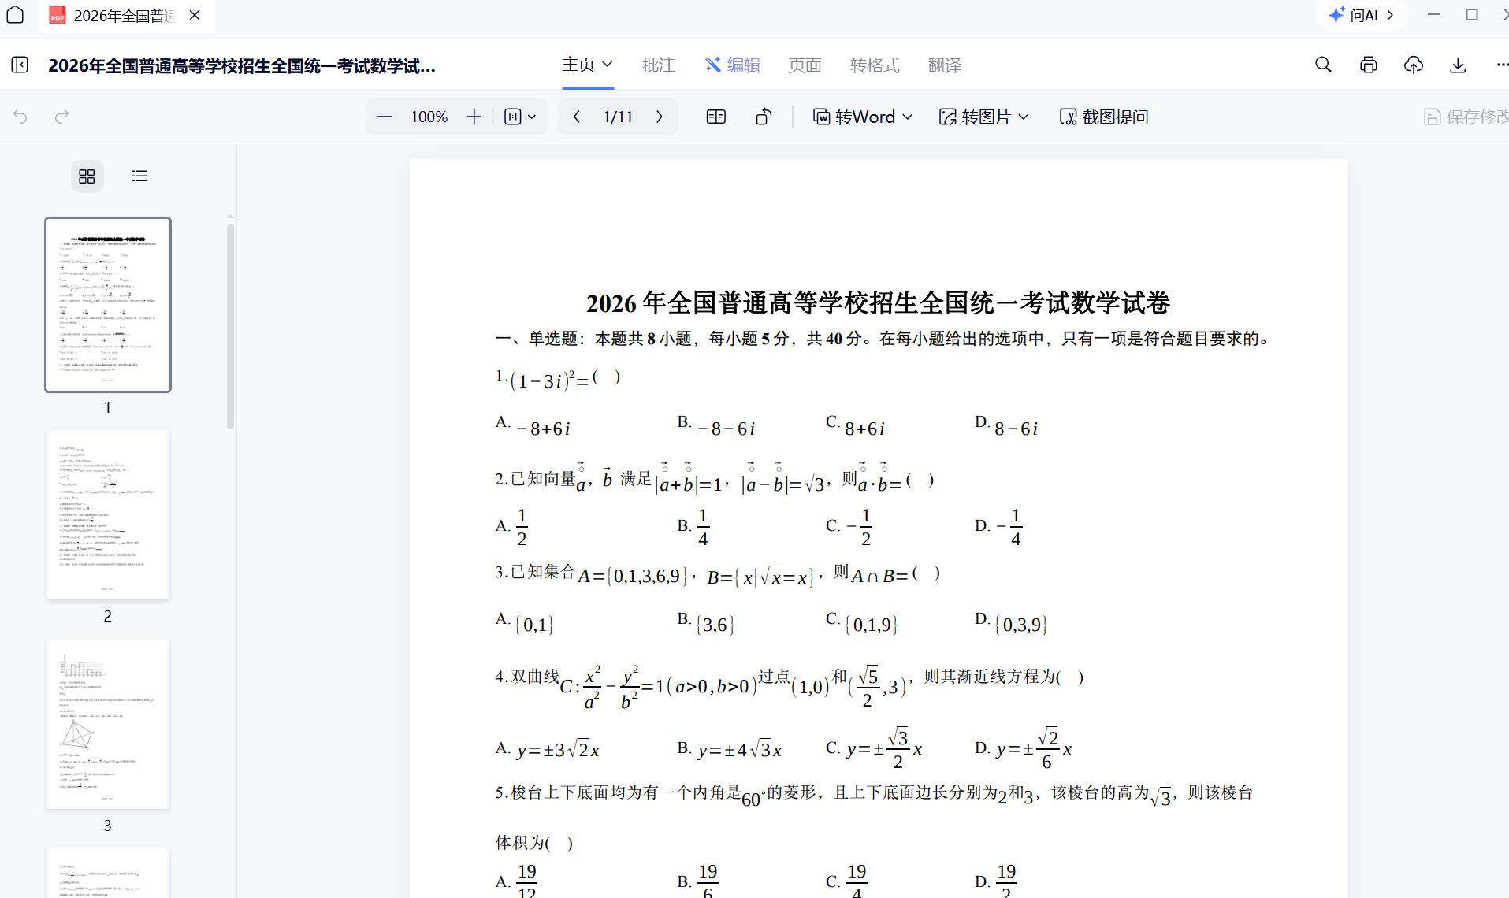1509x898 pixels.
Task: Undo the last action
Action: click(x=20, y=117)
